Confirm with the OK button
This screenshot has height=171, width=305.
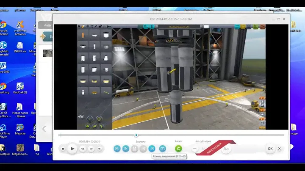270,149
